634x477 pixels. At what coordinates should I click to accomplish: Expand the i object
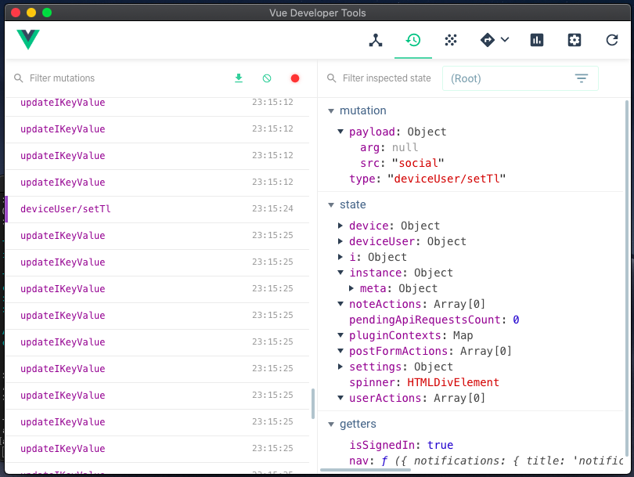coord(340,256)
